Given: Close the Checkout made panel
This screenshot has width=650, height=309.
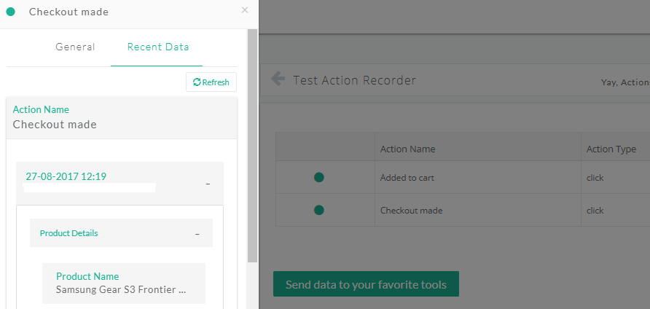Looking at the screenshot, I should pyautogui.click(x=245, y=10).
